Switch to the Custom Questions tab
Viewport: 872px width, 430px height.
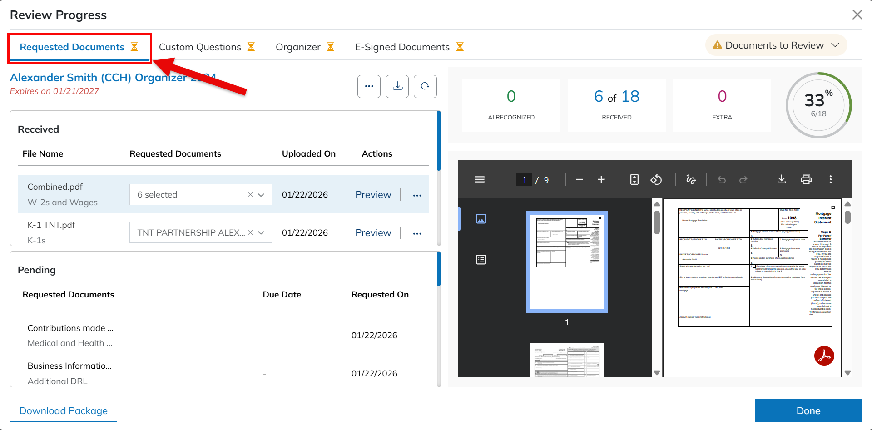(206, 47)
